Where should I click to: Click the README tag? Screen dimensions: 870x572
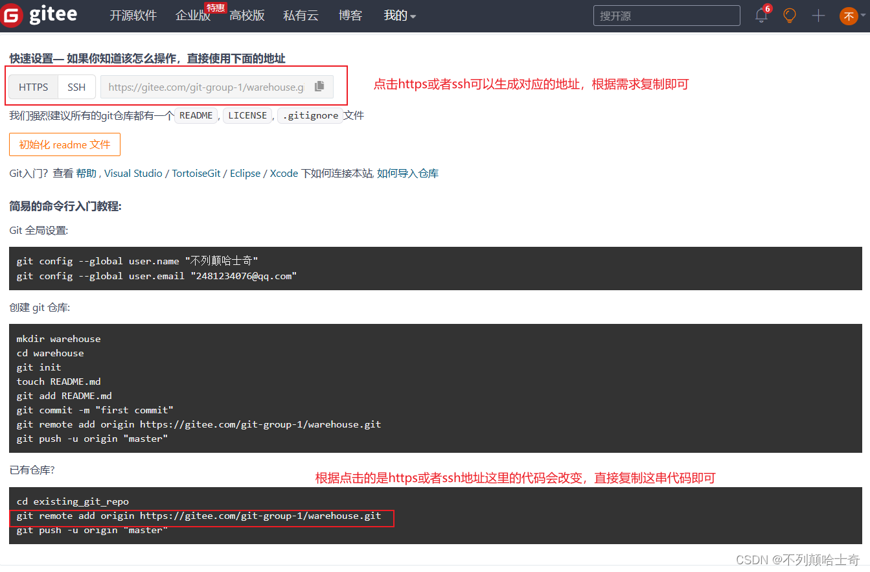(x=196, y=115)
